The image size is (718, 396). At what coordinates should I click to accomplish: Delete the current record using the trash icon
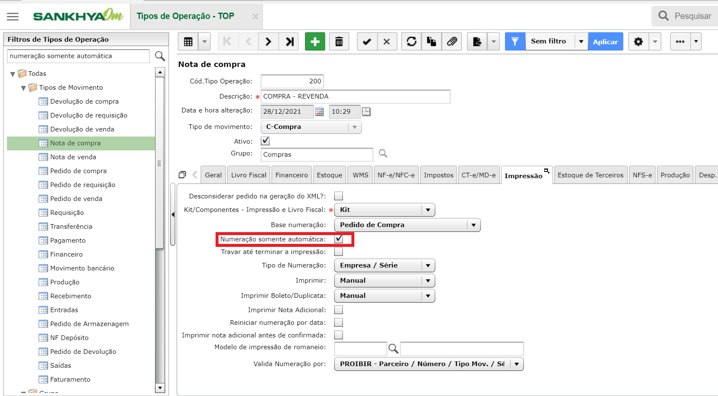click(339, 41)
